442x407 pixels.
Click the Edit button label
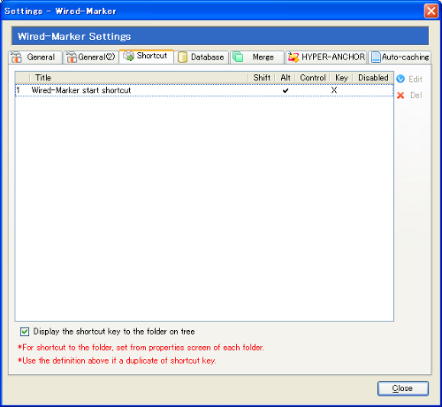[415, 79]
